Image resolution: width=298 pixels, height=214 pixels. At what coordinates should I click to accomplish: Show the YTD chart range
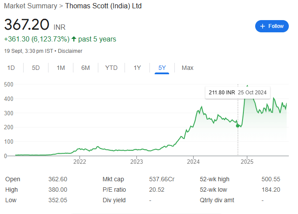(111, 68)
